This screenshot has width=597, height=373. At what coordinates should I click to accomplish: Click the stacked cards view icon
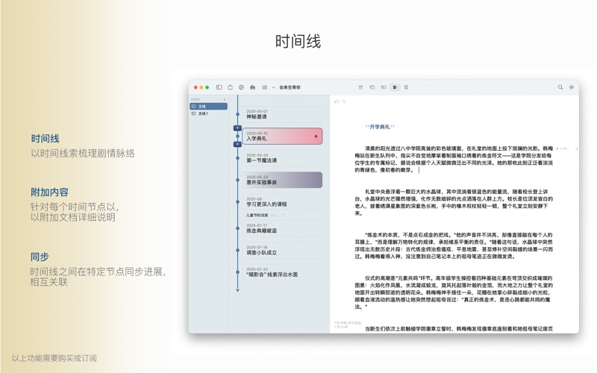click(x=372, y=87)
